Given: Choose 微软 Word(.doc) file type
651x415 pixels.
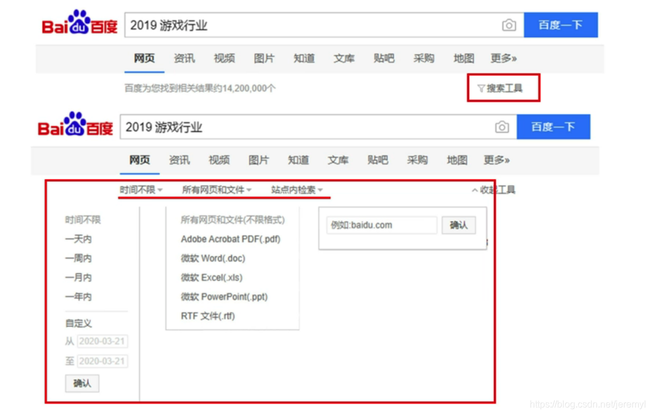Looking at the screenshot, I should pos(213,258).
